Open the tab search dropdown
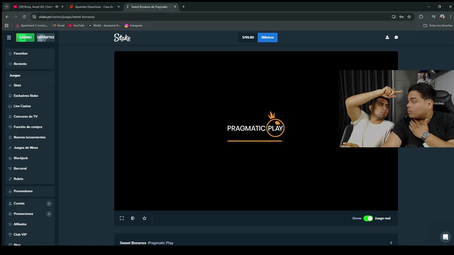The image size is (454, 255). coord(6,6)
